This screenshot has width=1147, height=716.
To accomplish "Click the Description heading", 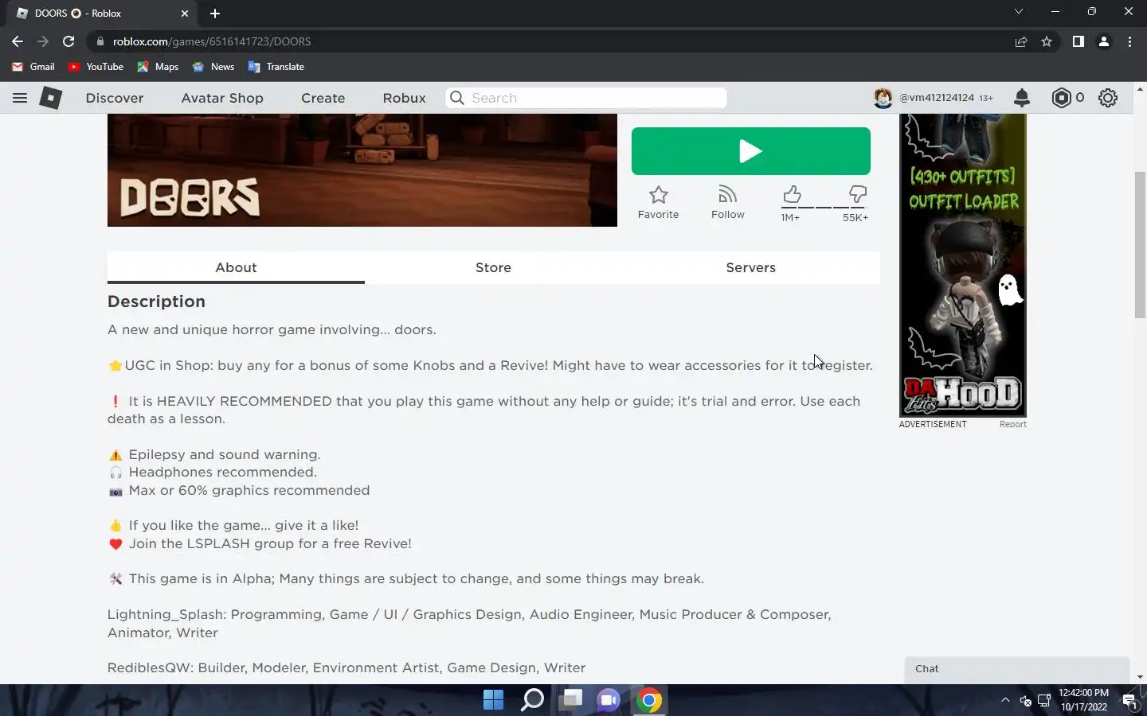I will (156, 302).
